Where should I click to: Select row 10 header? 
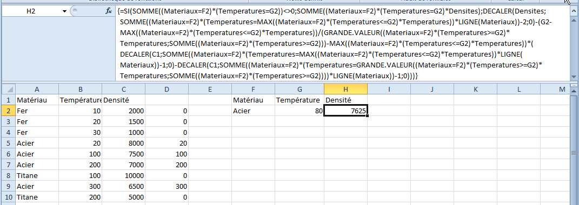click(x=8, y=197)
